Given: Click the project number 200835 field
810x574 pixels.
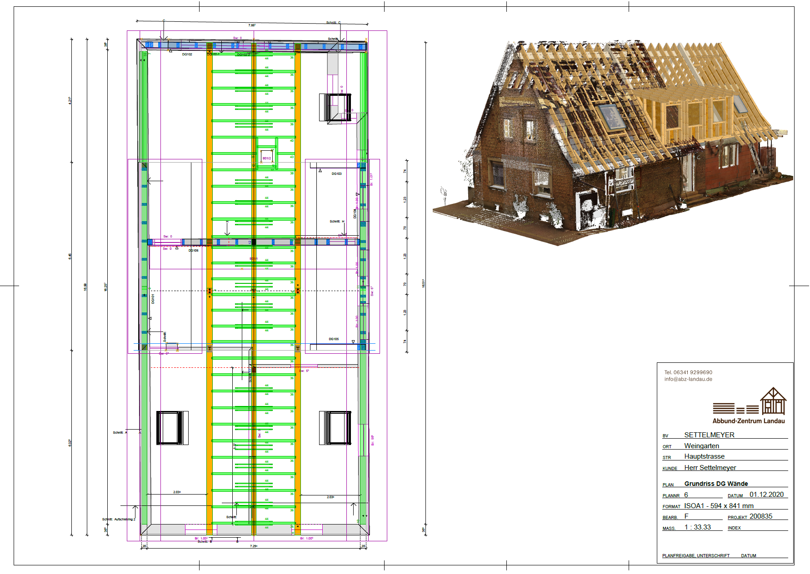Looking at the screenshot, I should [x=761, y=516].
